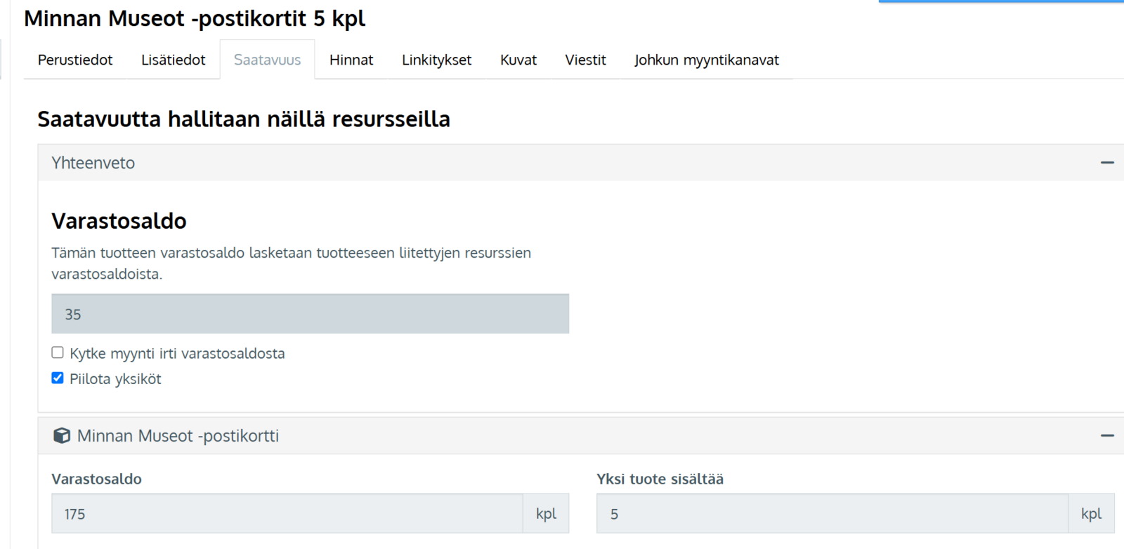Enable Kytke myynti irti varastosaldosta checkbox
Viewport: 1124px width, 549px height.
(58, 352)
